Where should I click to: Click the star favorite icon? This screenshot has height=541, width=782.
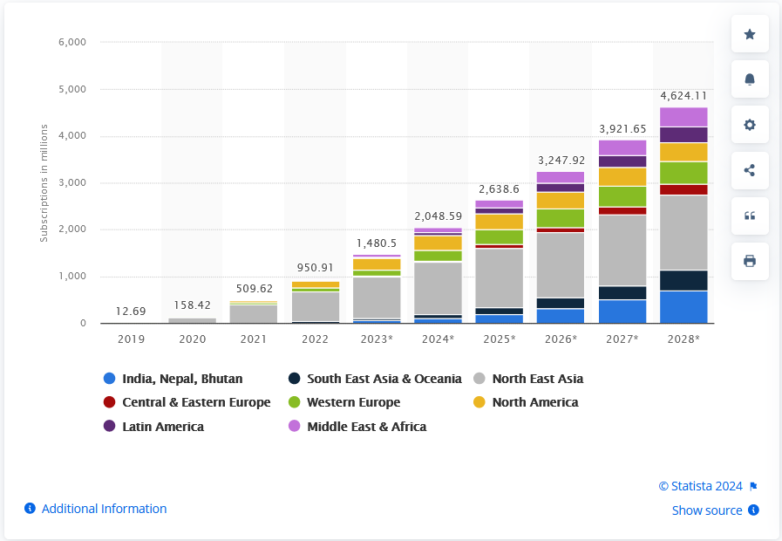tap(750, 34)
